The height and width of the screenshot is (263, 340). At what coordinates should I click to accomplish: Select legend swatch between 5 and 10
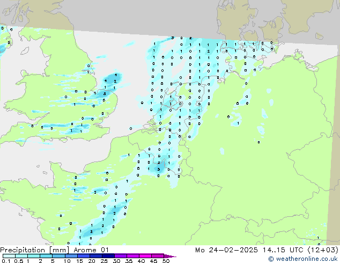coord(58,256)
